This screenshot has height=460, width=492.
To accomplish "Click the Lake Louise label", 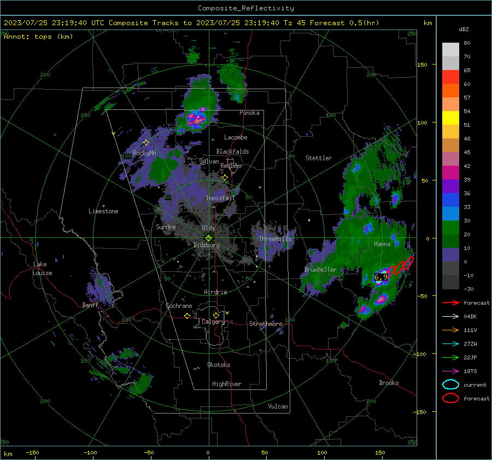I will pyautogui.click(x=43, y=269).
